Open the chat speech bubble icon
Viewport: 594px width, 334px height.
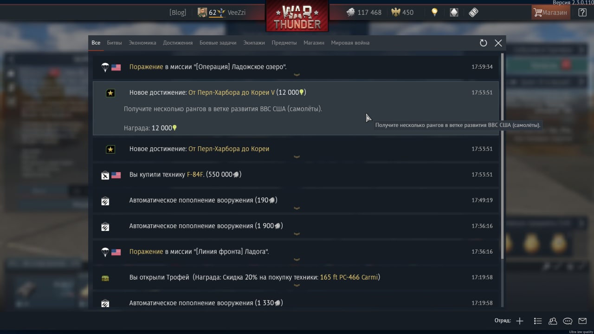click(x=568, y=321)
